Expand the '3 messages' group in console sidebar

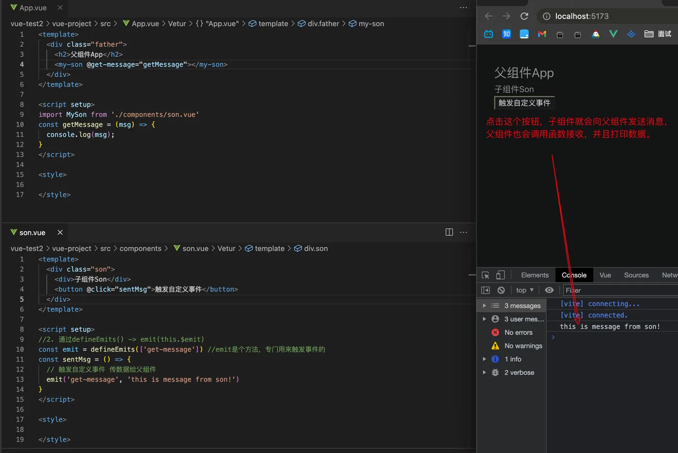click(484, 305)
